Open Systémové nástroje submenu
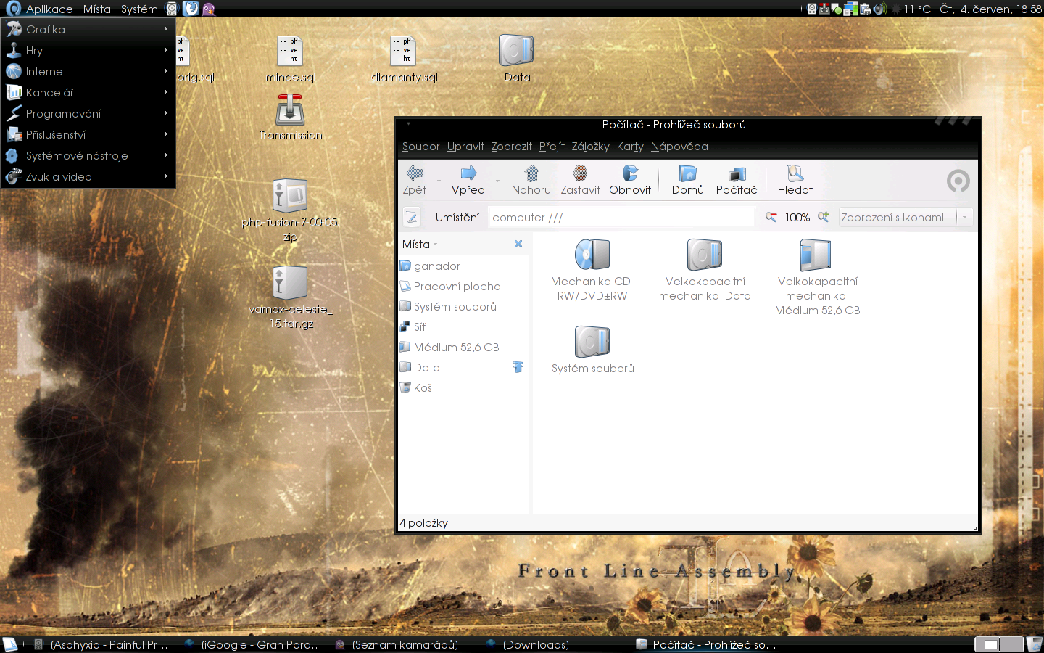 (x=88, y=156)
